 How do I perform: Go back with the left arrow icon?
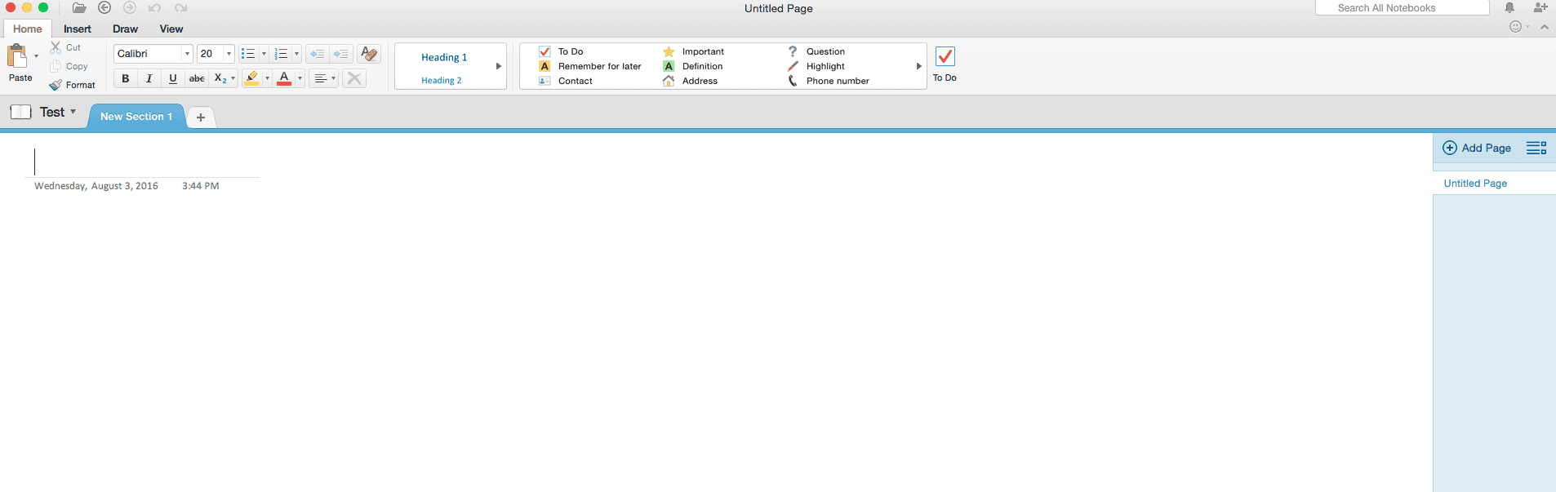pos(104,8)
